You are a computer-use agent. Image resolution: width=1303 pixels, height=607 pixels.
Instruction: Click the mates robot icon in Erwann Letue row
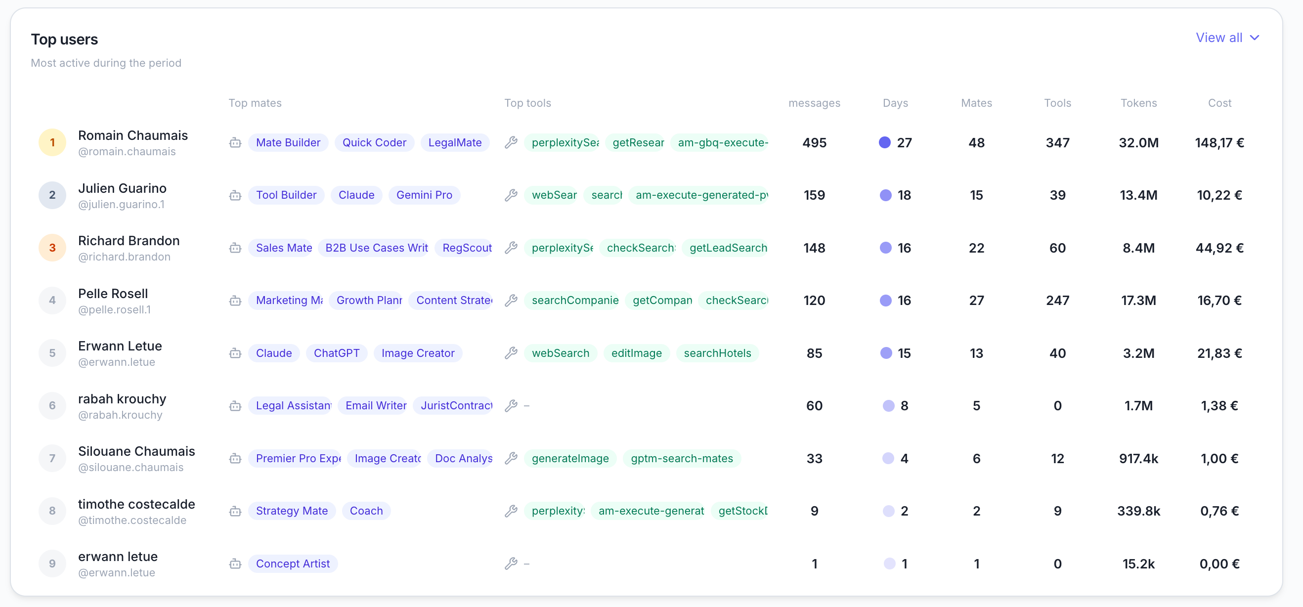pyautogui.click(x=235, y=353)
